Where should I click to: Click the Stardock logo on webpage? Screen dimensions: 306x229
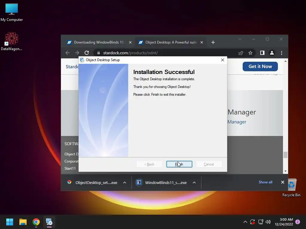pos(72,66)
